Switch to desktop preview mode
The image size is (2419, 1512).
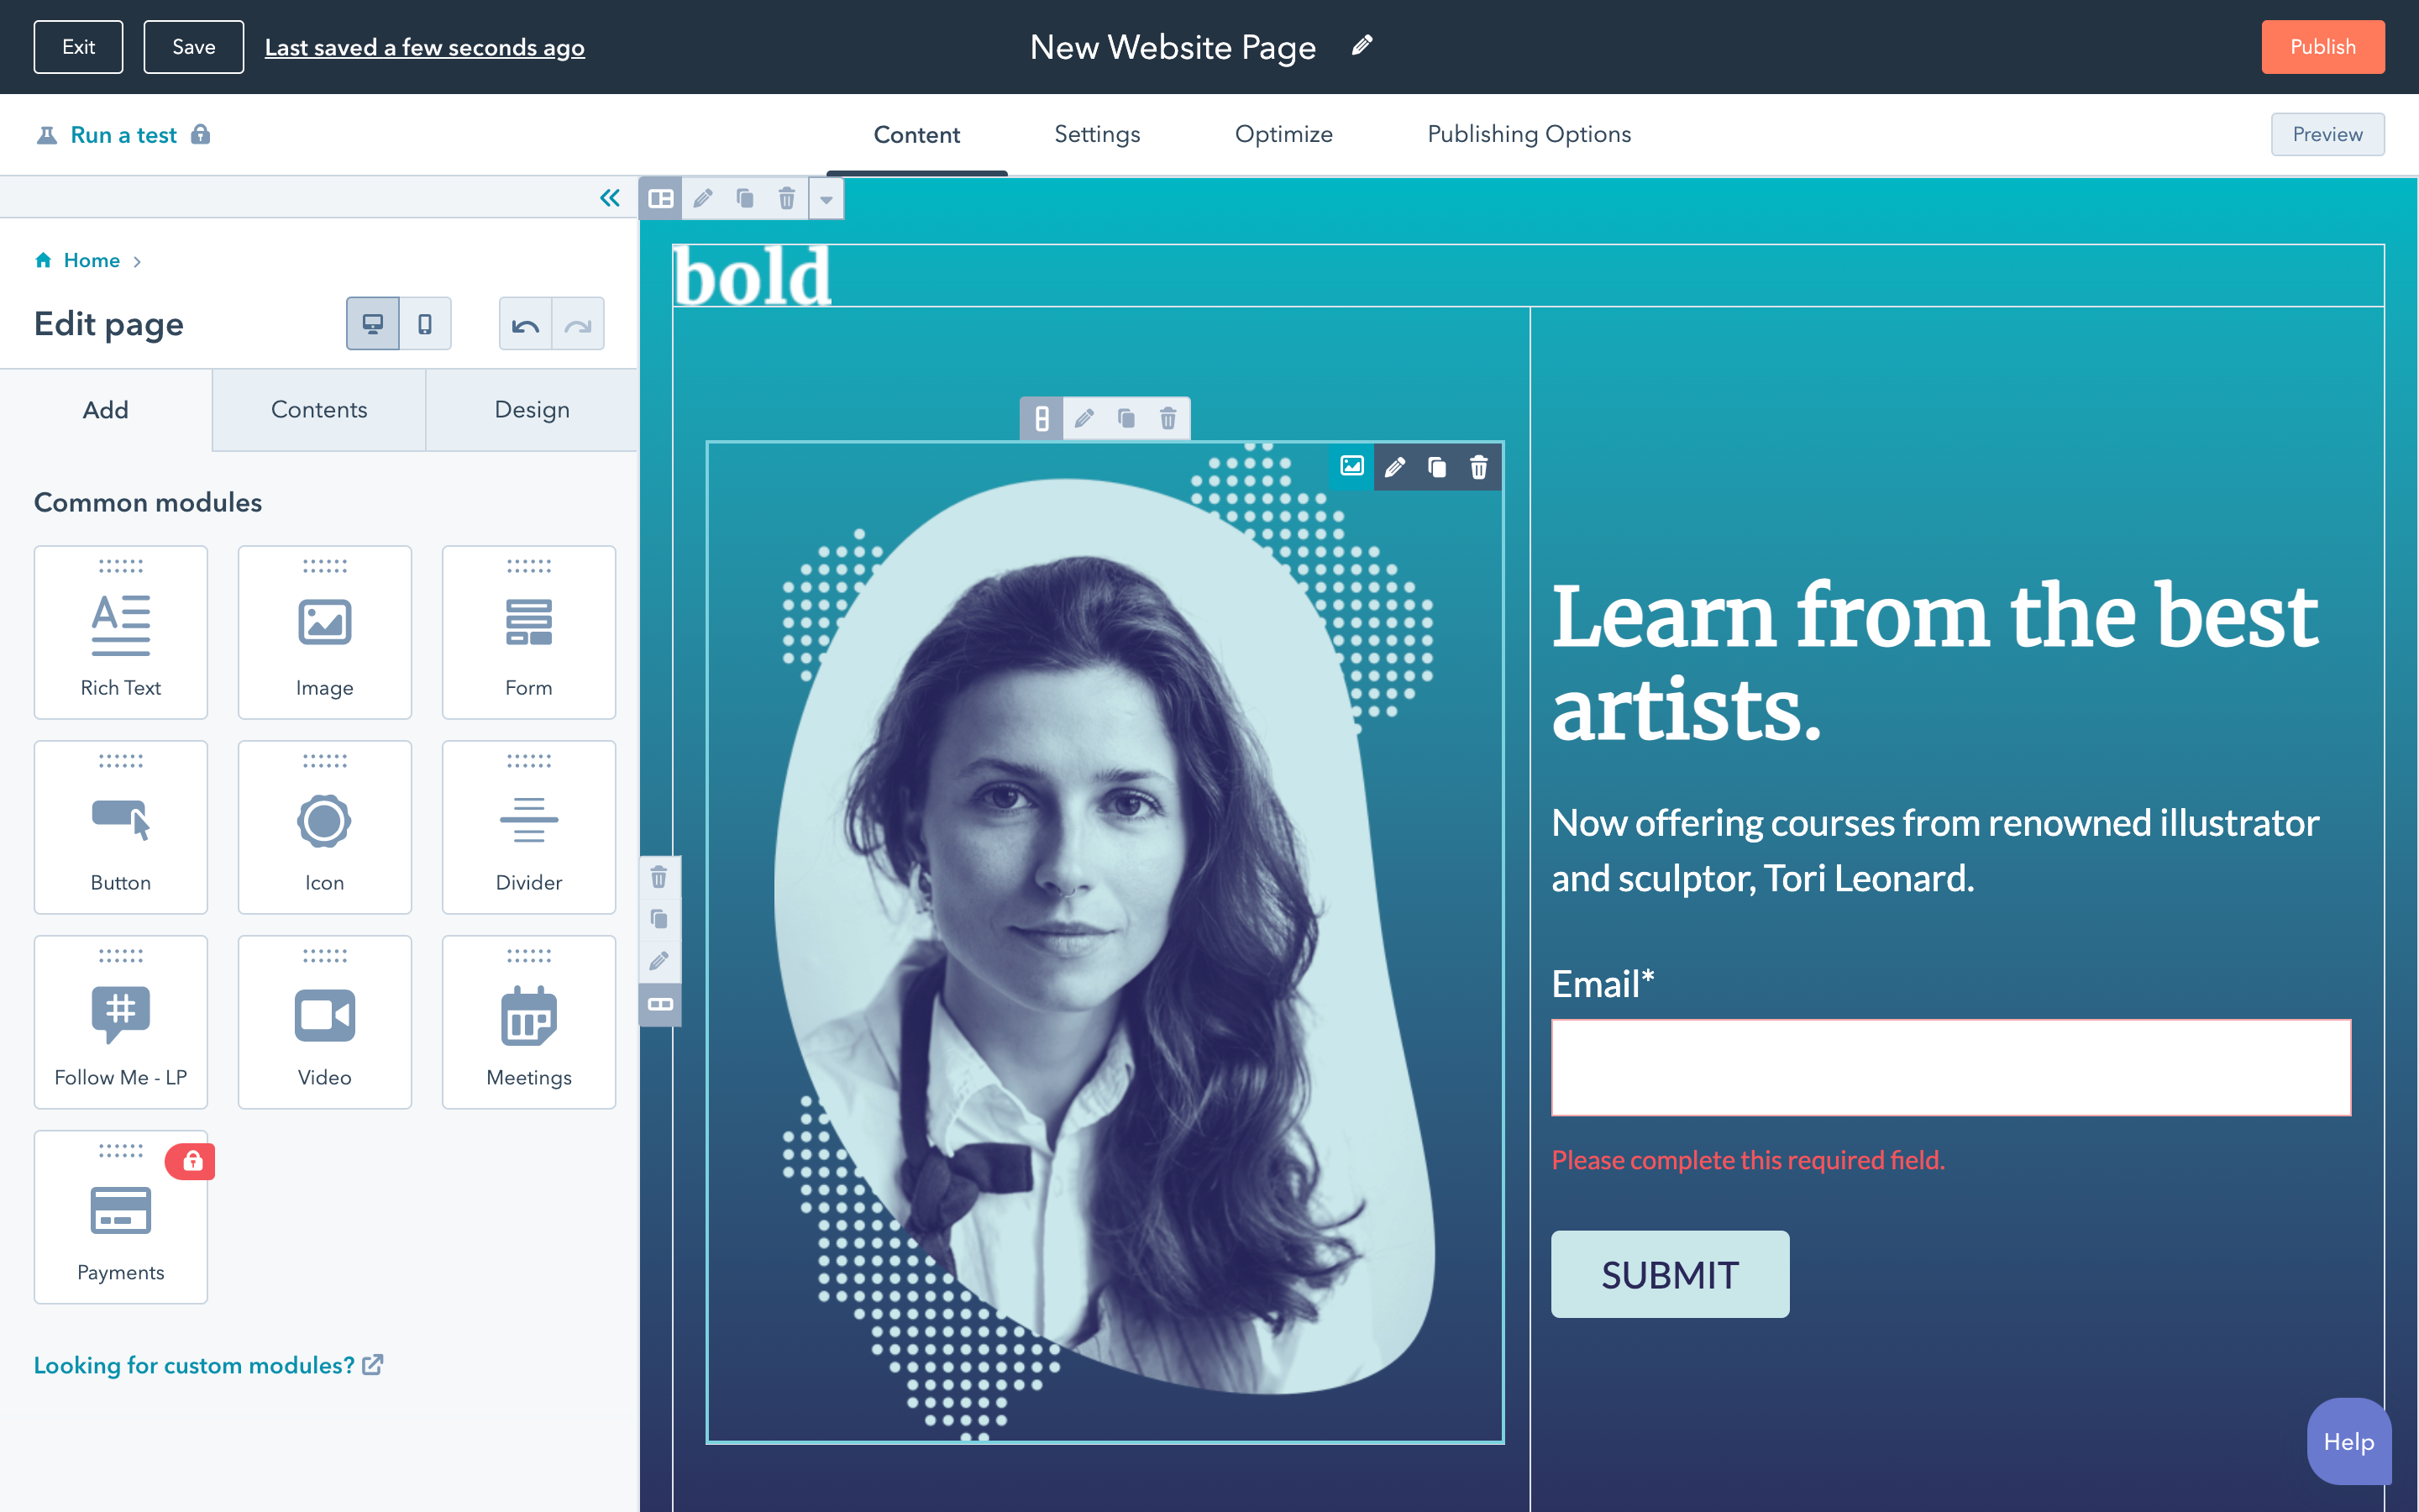tap(373, 324)
